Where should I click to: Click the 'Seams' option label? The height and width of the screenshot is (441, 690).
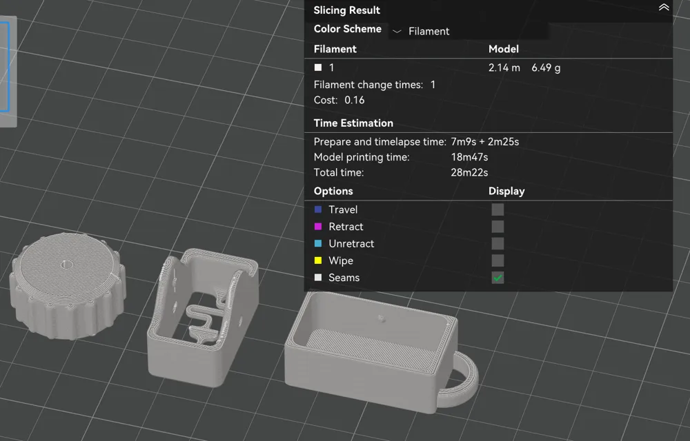click(344, 278)
